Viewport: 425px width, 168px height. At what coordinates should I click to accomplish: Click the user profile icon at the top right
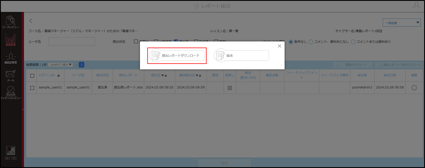[416, 5]
